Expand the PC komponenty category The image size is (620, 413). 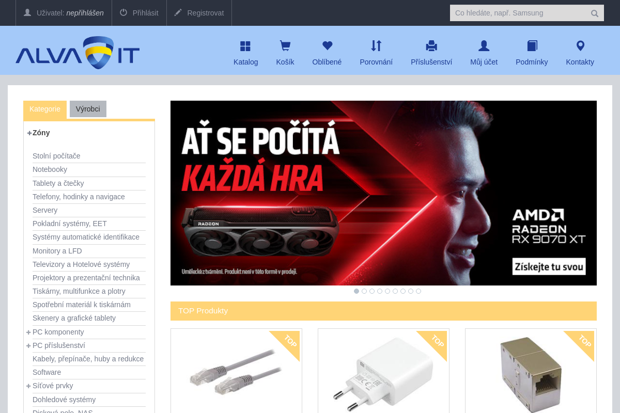28,332
